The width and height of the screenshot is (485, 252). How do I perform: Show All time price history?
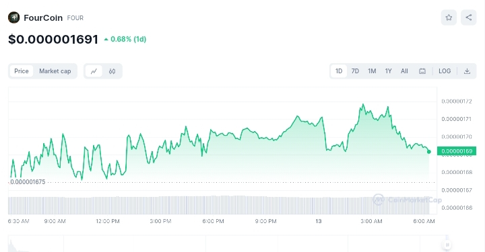point(404,71)
